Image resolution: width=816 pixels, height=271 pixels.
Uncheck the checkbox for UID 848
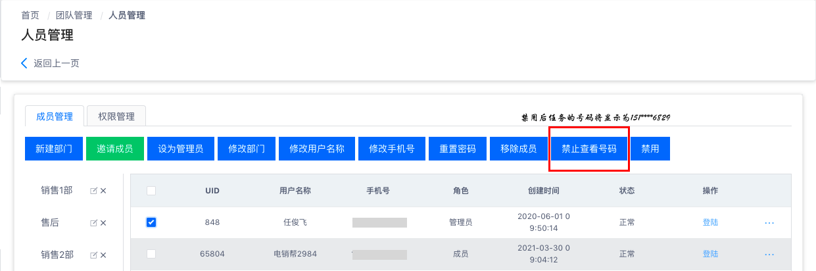pos(151,222)
